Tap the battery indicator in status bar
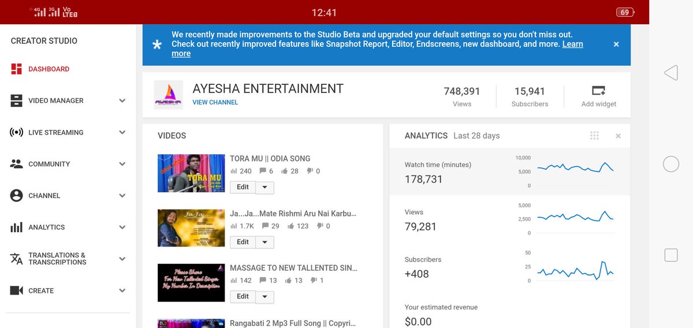The image size is (693, 328). tap(625, 12)
